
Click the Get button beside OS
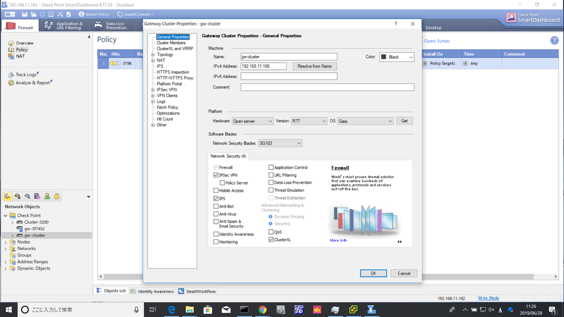[x=404, y=121]
